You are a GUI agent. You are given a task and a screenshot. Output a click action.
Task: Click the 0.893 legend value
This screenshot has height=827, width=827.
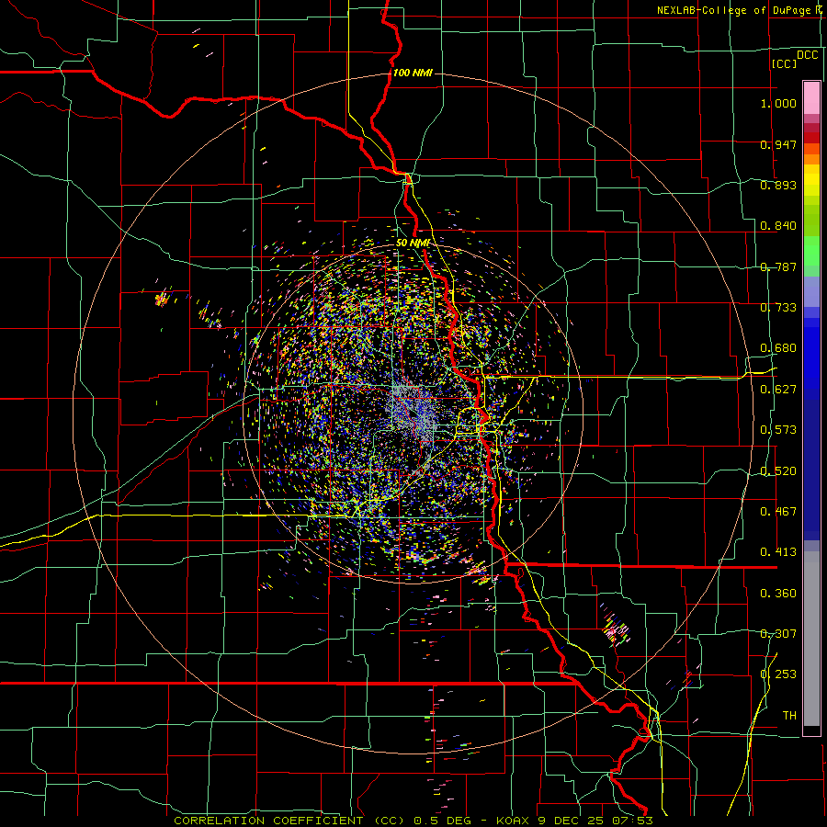[x=778, y=185]
